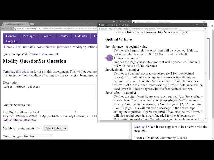Open Add/Remove Questions breadcrumb link
Screen dimensions: 214x160
coord(53,47)
